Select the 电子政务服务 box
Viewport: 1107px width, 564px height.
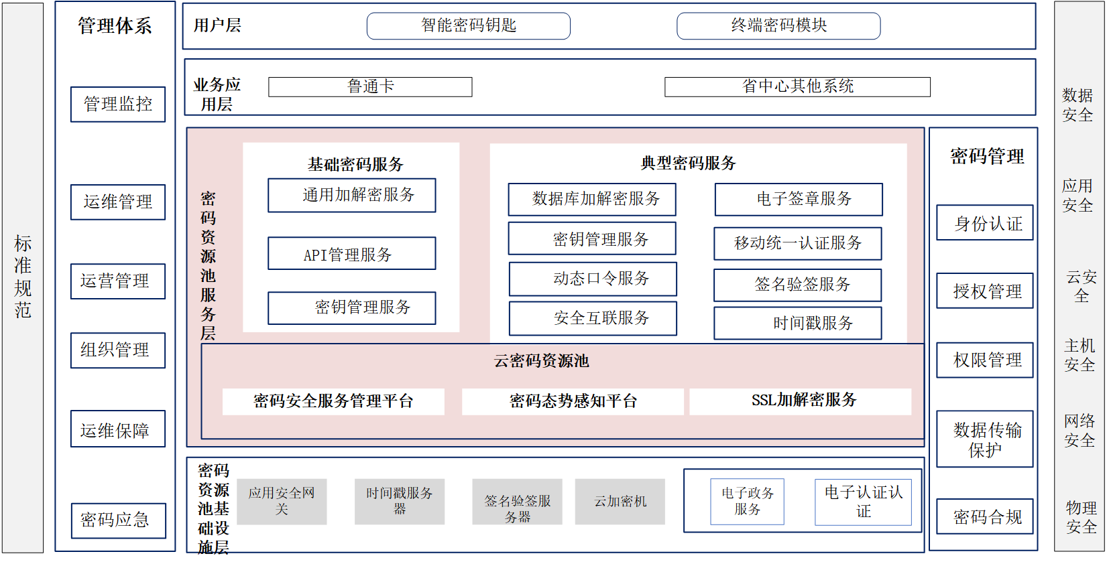coord(747,502)
